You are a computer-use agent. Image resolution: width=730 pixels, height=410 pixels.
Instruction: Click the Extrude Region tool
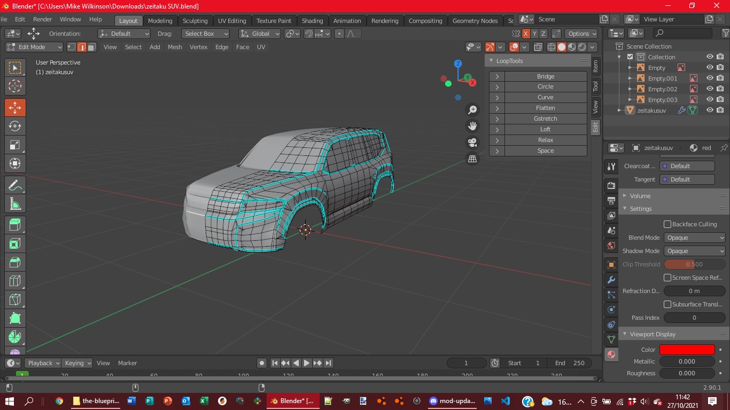point(15,225)
